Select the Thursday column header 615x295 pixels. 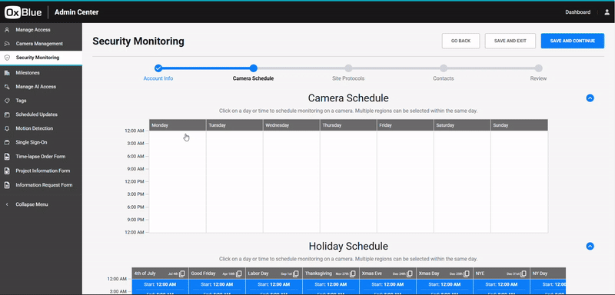tap(348, 125)
